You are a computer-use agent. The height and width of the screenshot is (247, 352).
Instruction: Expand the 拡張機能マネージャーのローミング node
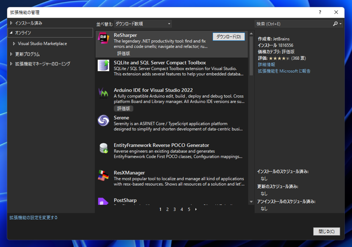tap(11, 64)
